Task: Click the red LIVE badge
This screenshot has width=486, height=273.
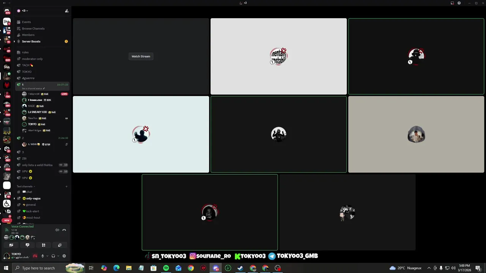Action: (x=64, y=94)
